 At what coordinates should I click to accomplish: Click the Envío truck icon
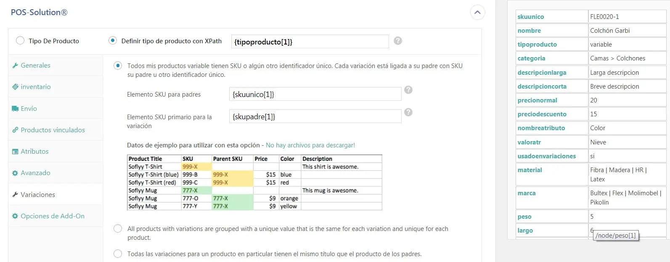click(x=15, y=109)
